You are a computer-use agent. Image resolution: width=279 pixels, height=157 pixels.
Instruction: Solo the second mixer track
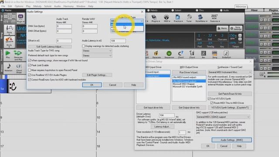pyautogui.click(x=265, y=28)
